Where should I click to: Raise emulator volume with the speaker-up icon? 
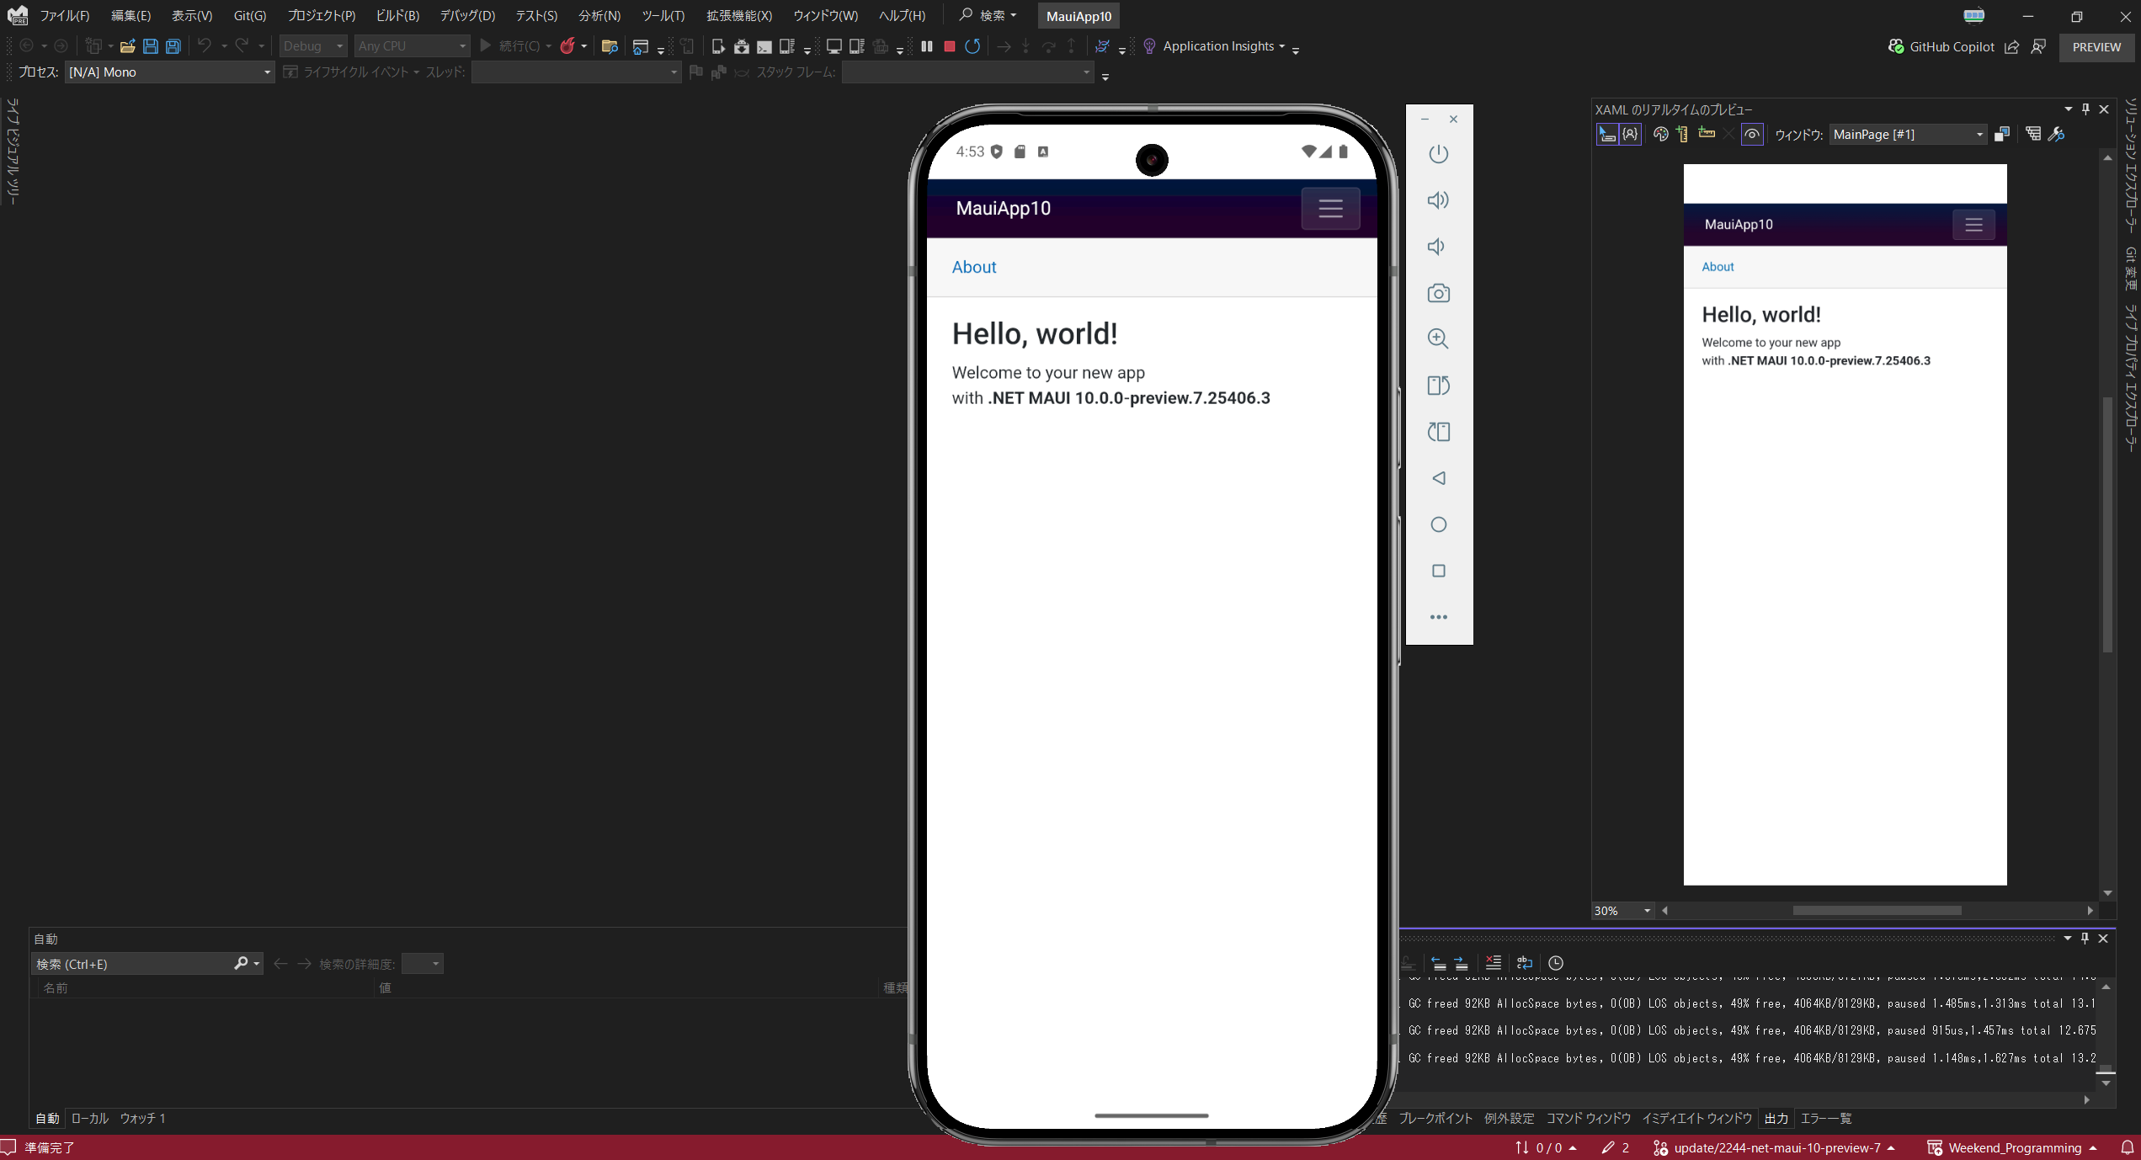point(1438,200)
